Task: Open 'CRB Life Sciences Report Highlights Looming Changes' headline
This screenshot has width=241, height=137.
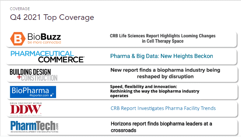Action: 163,36
